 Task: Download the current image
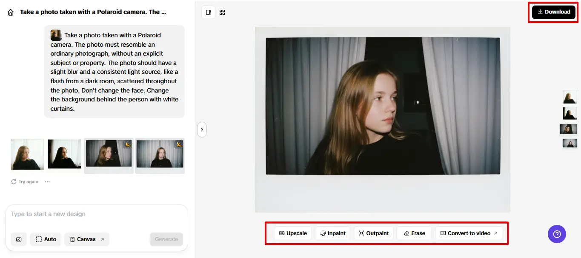coord(553,12)
